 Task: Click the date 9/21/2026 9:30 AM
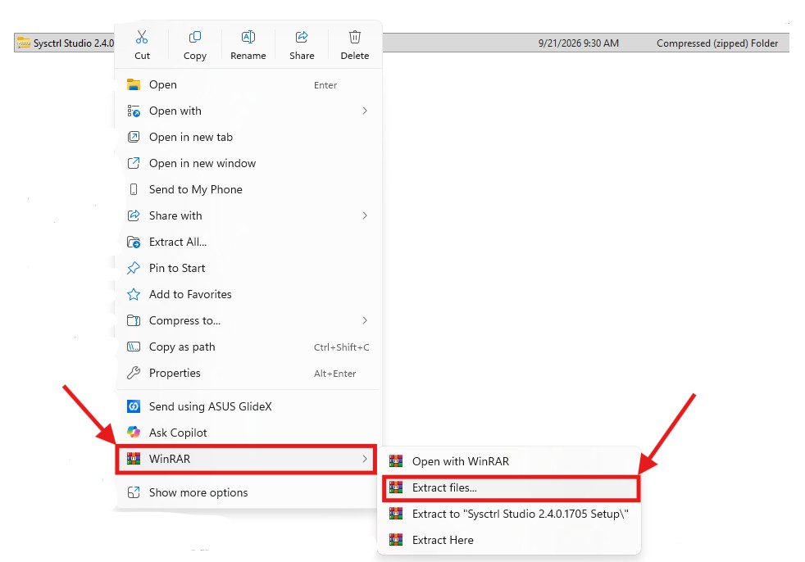579,43
